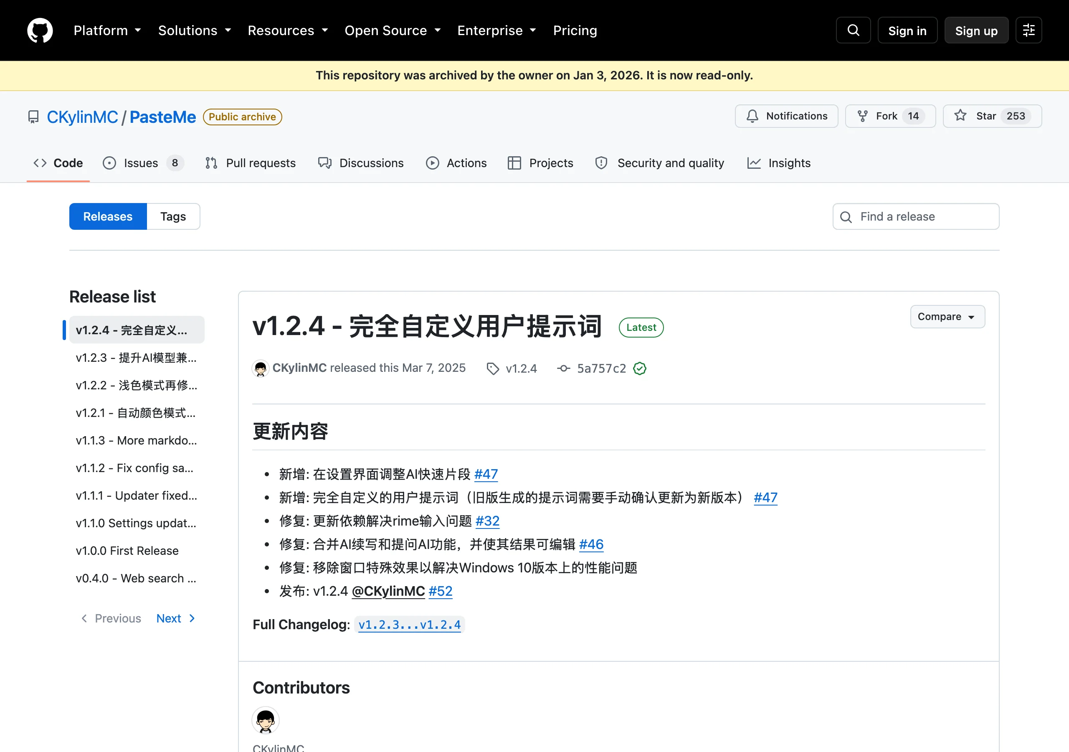This screenshot has width=1069, height=752.
Task: Open the Pricing page
Action: click(575, 30)
